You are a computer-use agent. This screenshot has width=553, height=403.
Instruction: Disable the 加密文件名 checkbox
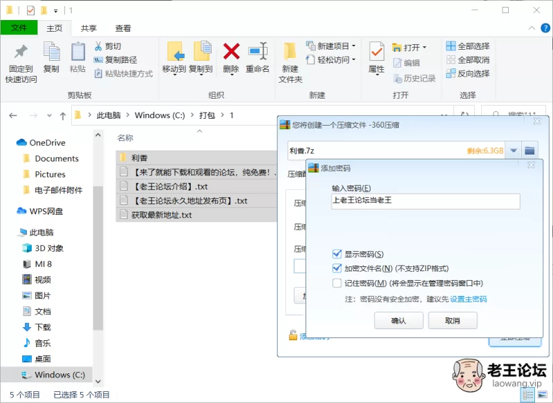[x=337, y=268]
